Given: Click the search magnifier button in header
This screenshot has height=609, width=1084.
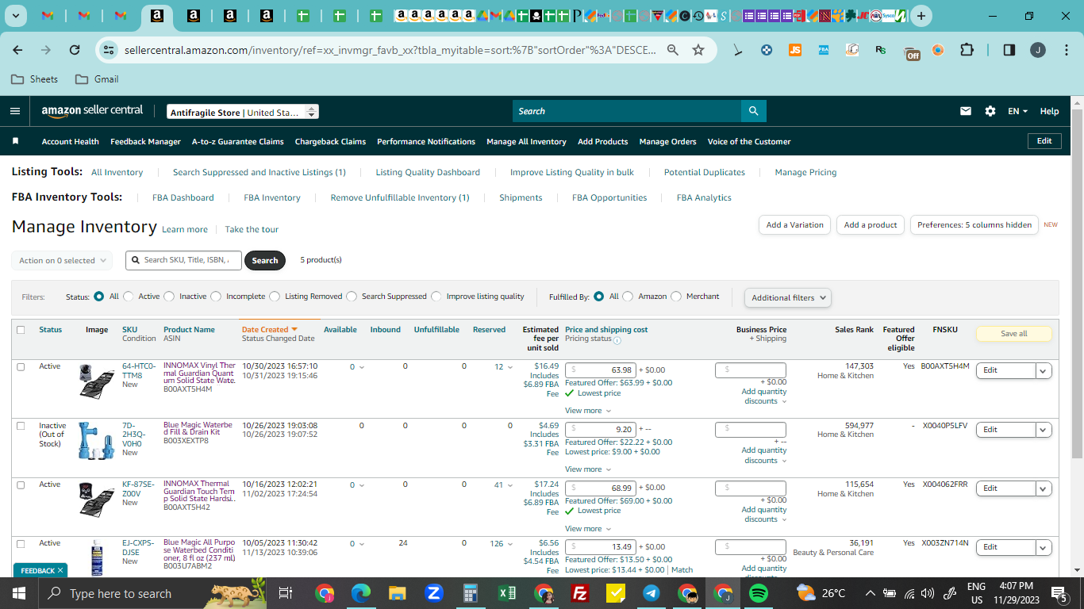Looking at the screenshot, I should [753, 111].
